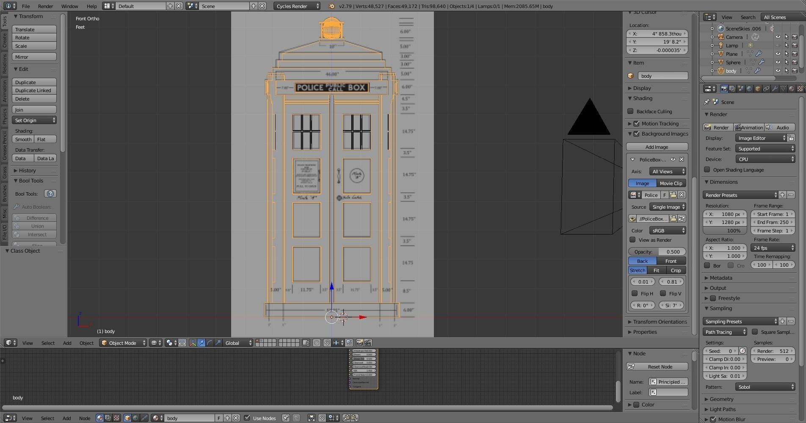Click the wrench modifier icon on Plane row

point(759,54)
